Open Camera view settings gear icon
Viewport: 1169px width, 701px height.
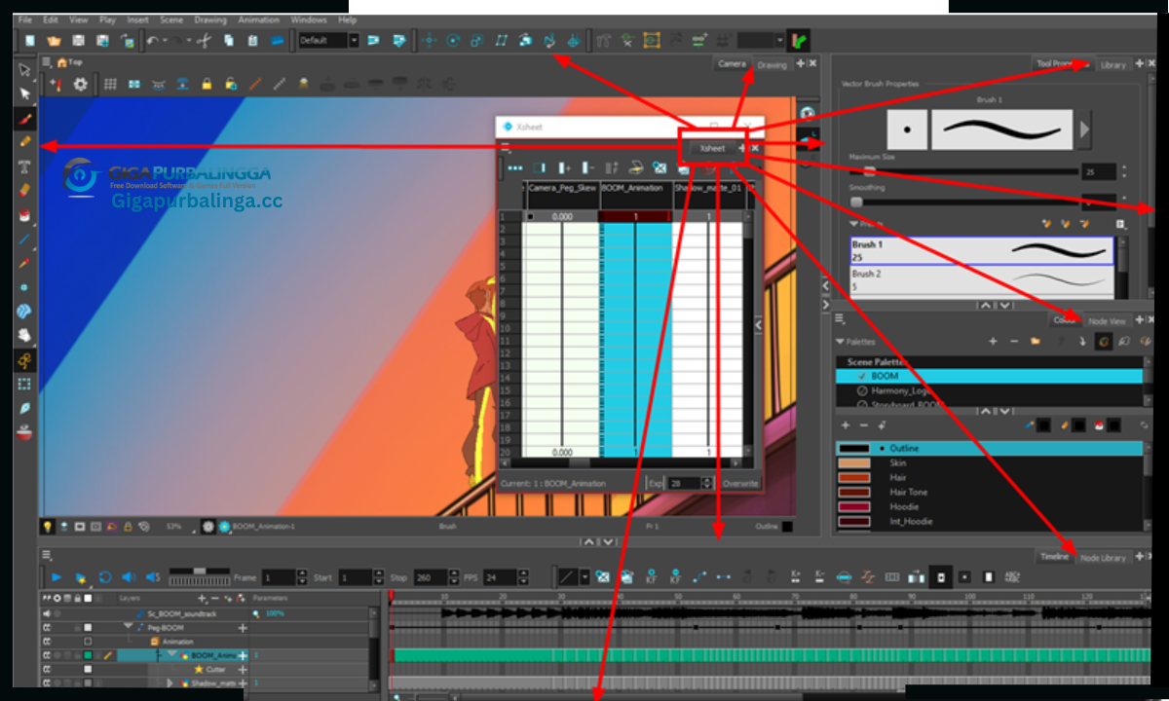(80, 85)
